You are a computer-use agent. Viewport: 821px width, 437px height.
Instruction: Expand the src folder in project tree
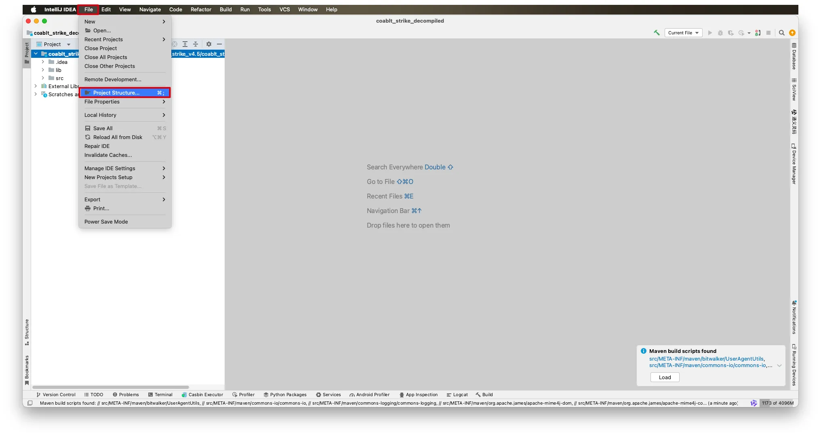coord(43,78)
